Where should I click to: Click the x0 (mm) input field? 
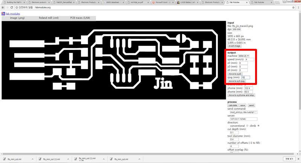pos(243,63)
